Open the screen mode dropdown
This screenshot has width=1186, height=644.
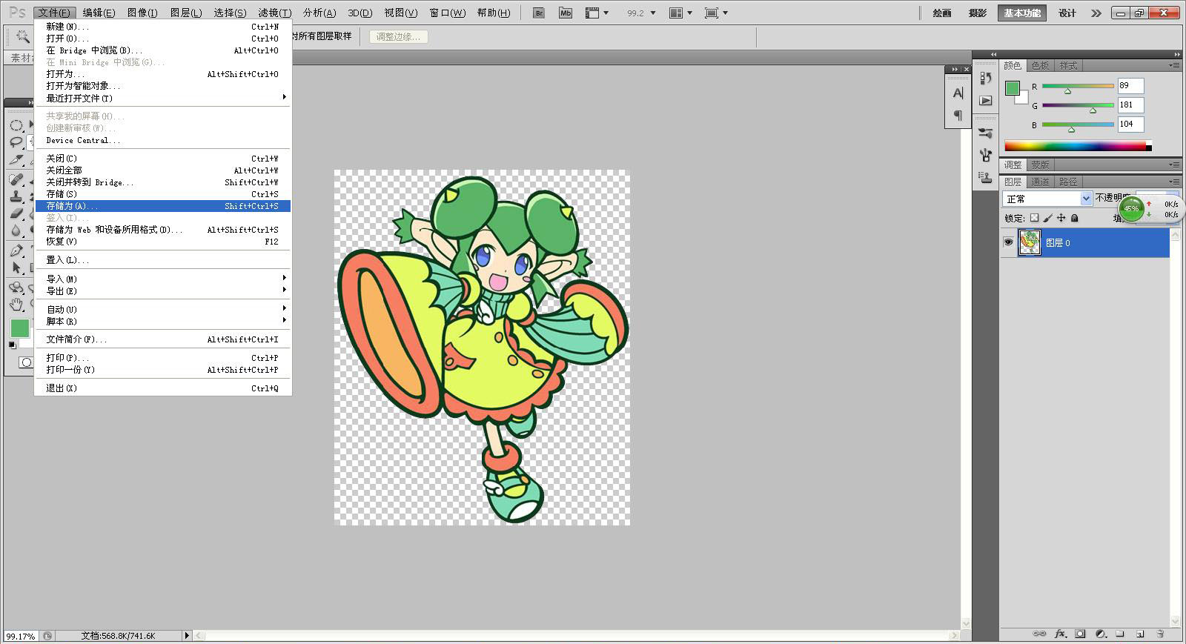click(716, 13)
